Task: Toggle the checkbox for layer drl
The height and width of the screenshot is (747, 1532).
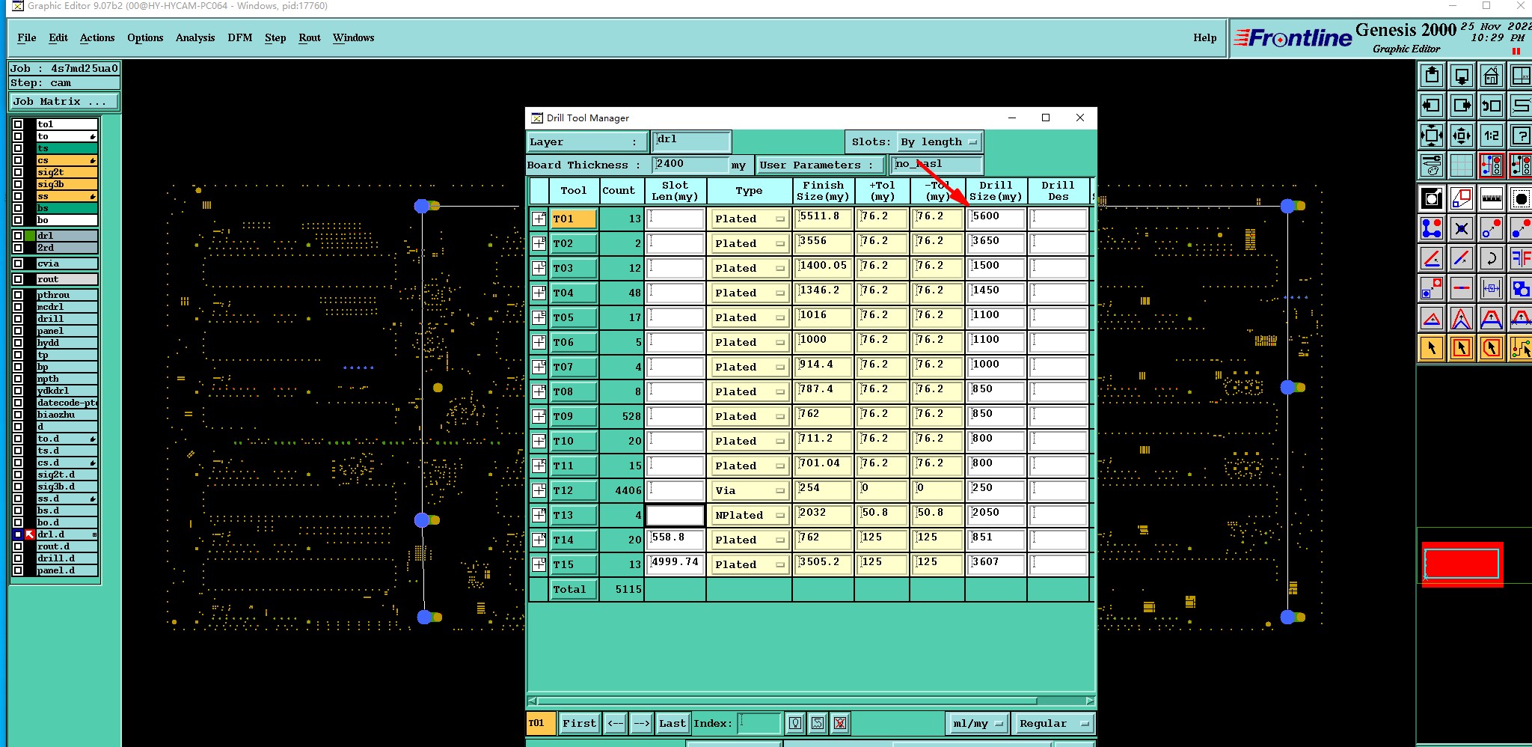Action: [18, 235]
